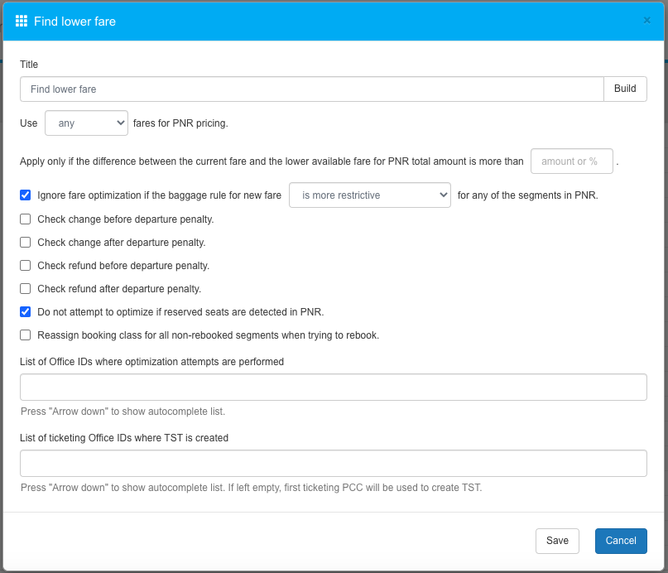Enable Check change before departure penalty
Viewport: 668px width, 573px height.
pos(26,219)
